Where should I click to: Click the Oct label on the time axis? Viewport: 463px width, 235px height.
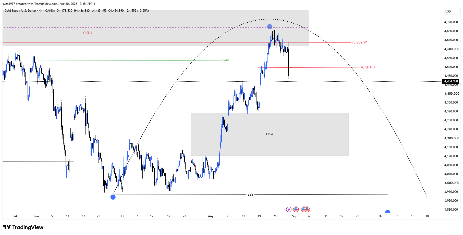[x=381, y=216]
